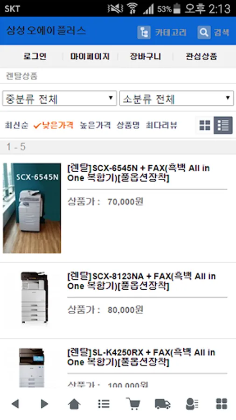
Task: Switch to list view layout
Action: 223,125
